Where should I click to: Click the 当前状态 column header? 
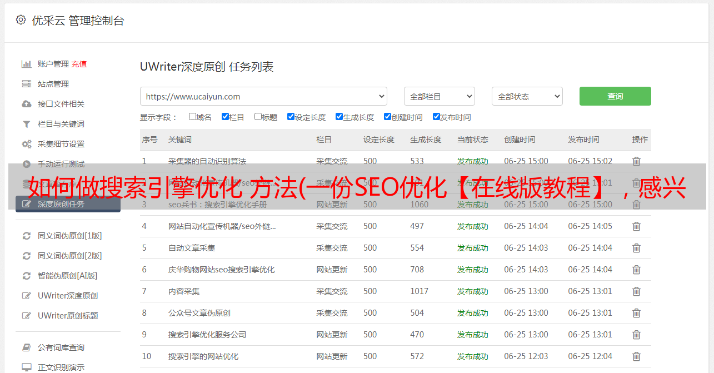tap(473, 140)
